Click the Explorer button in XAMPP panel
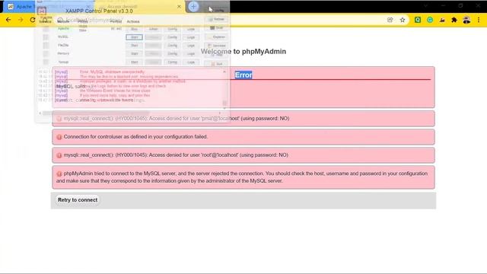This screenshot has width=487, height=274. (216, 37)
